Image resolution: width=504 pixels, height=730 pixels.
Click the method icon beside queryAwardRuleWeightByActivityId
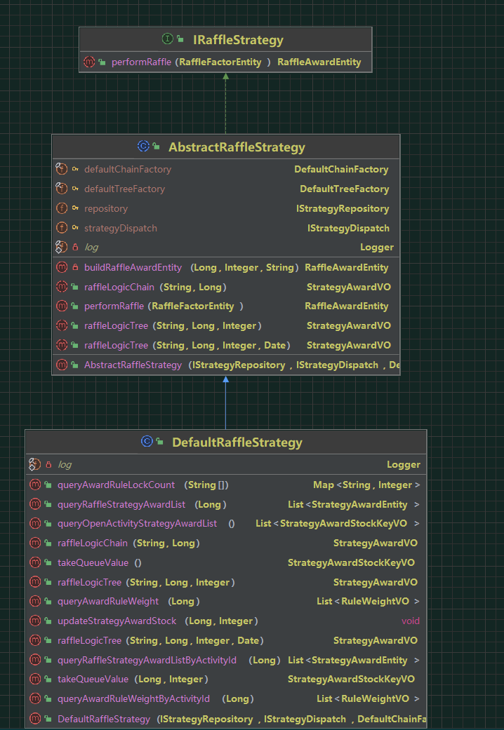coord(35,698)
